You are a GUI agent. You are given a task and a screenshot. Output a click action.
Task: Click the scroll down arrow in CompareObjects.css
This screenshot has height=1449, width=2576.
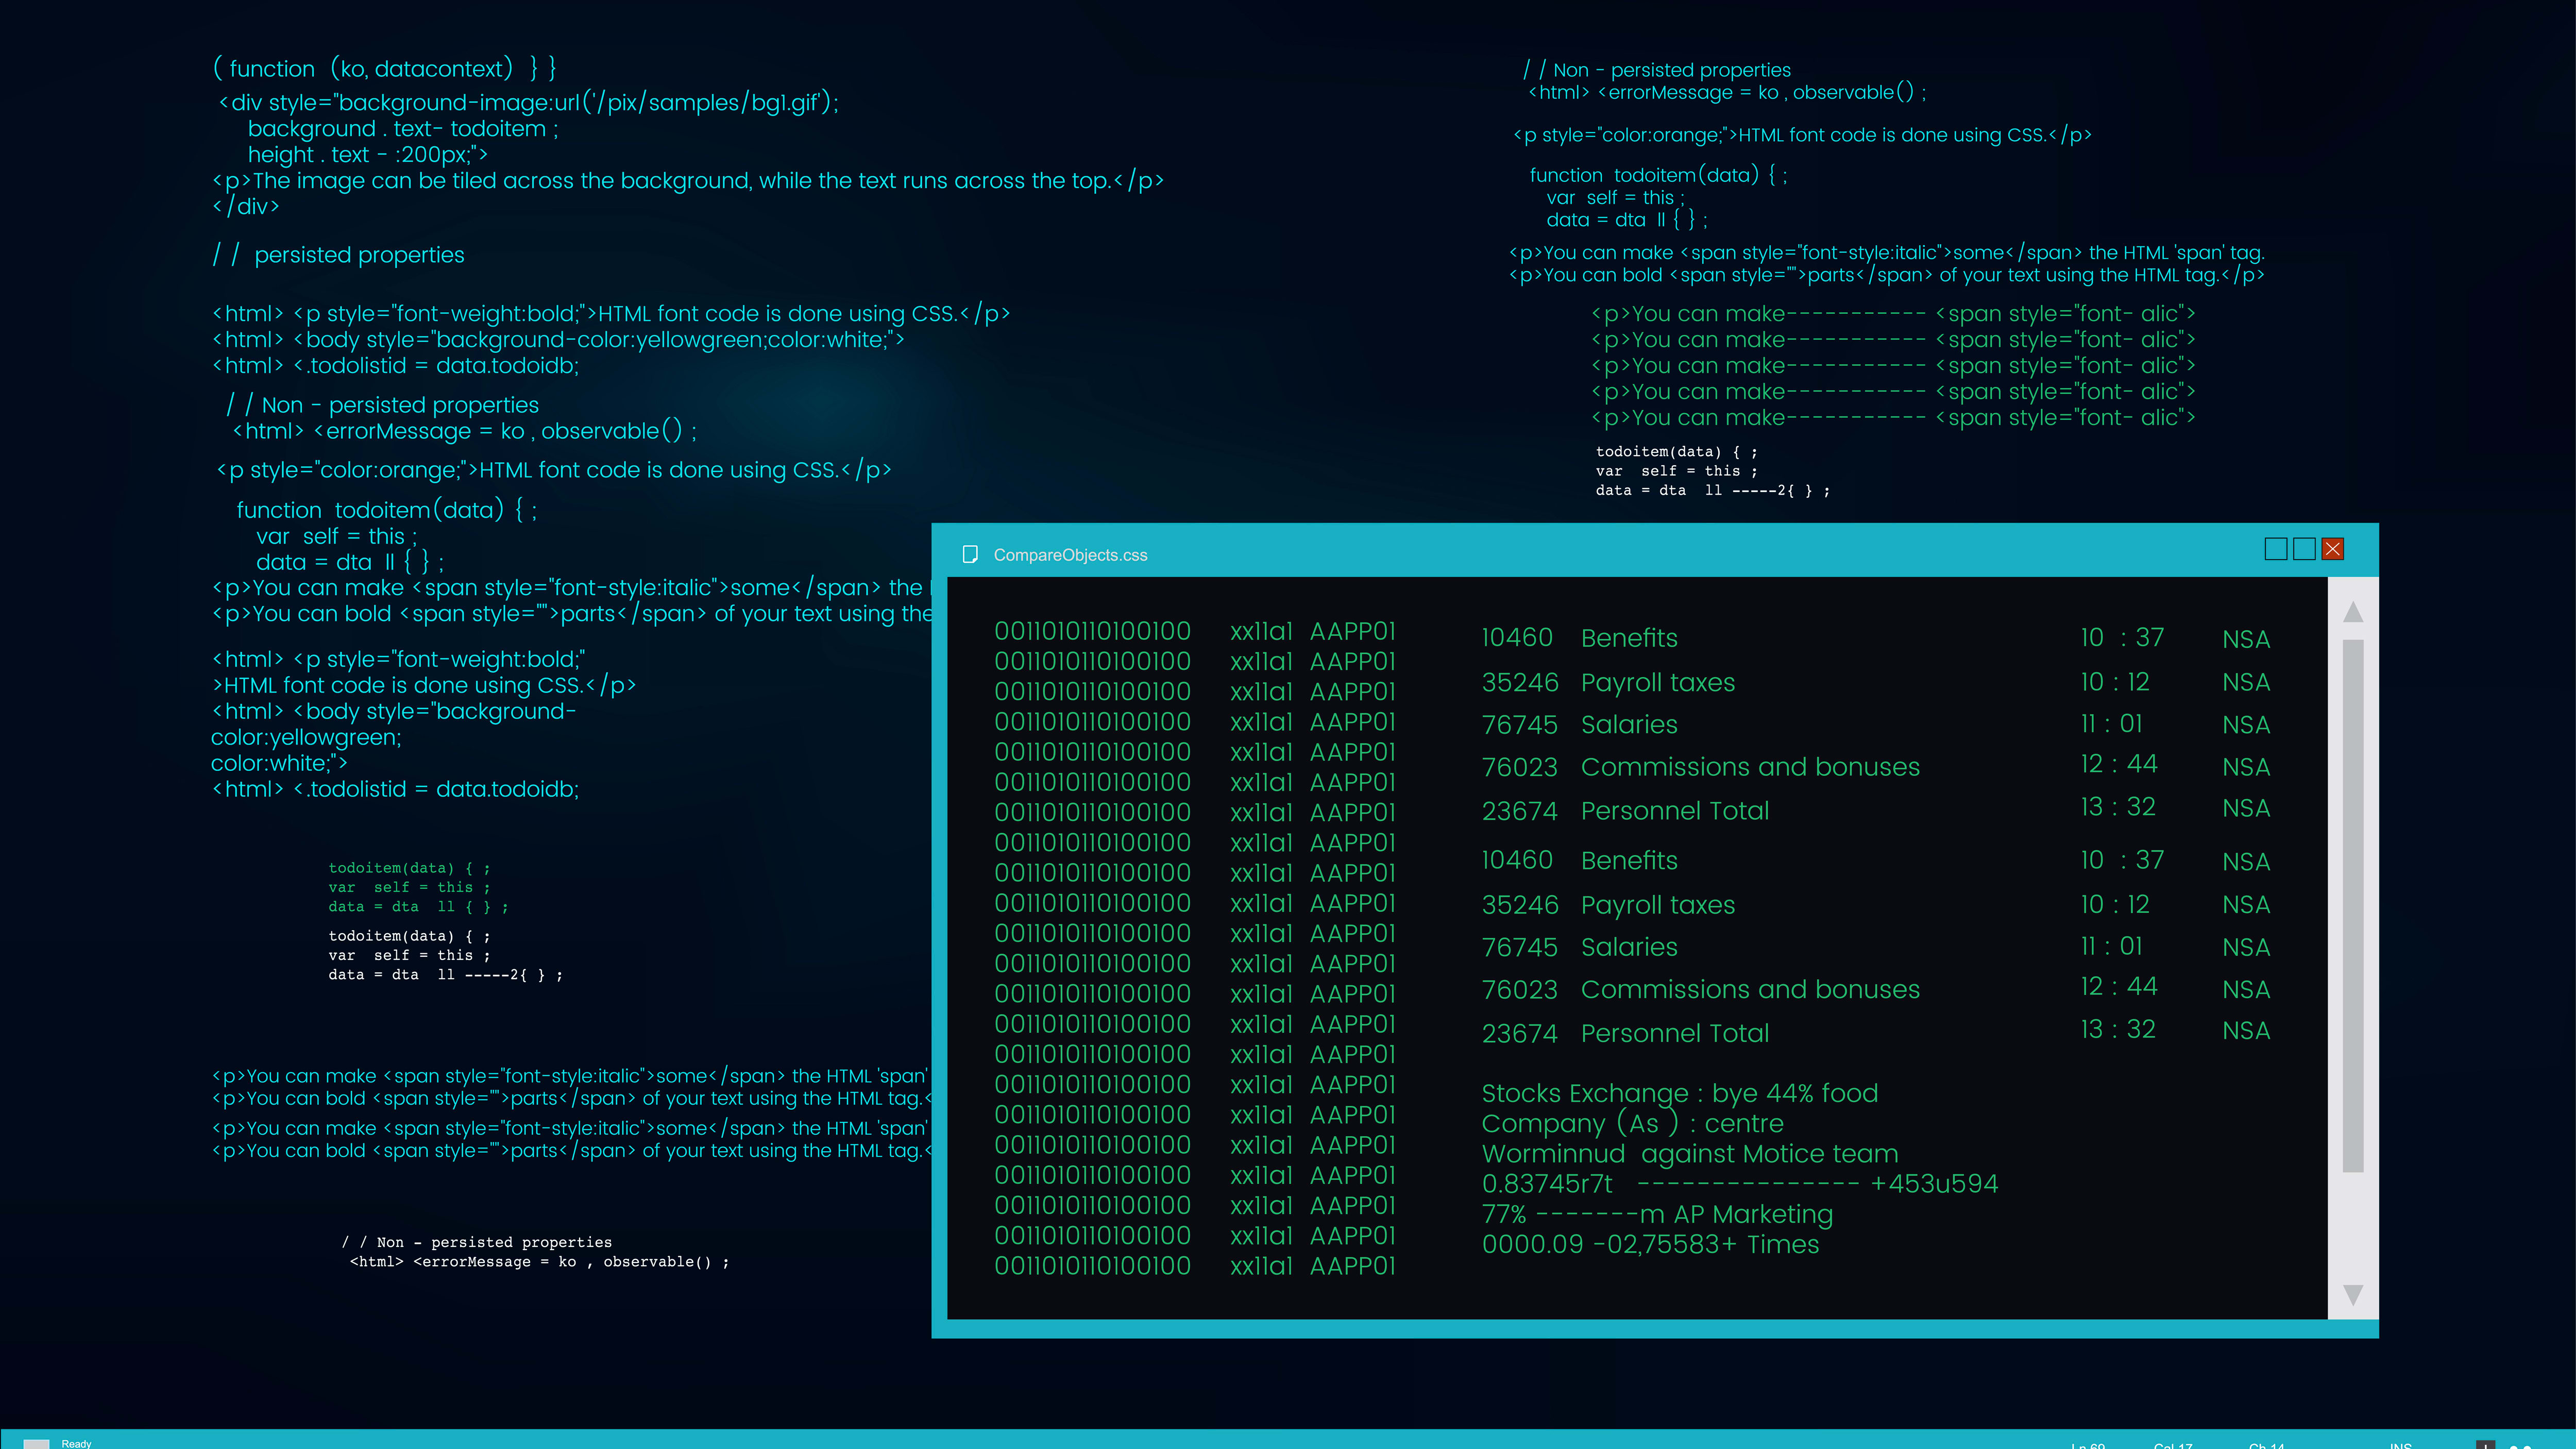point(2353,1295)
